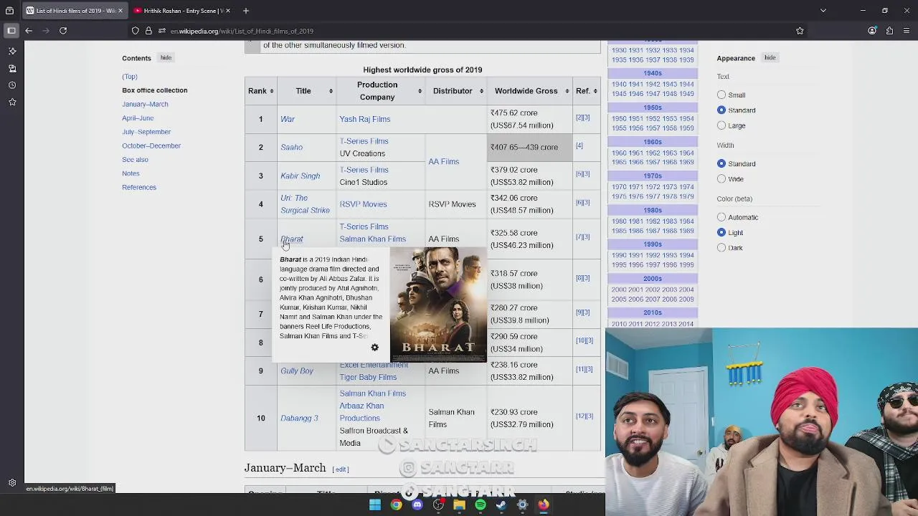The width and height of the screenshot is (918, 516).
Task: Hide the Contents sidebar
Action: (x=166, y=57)
